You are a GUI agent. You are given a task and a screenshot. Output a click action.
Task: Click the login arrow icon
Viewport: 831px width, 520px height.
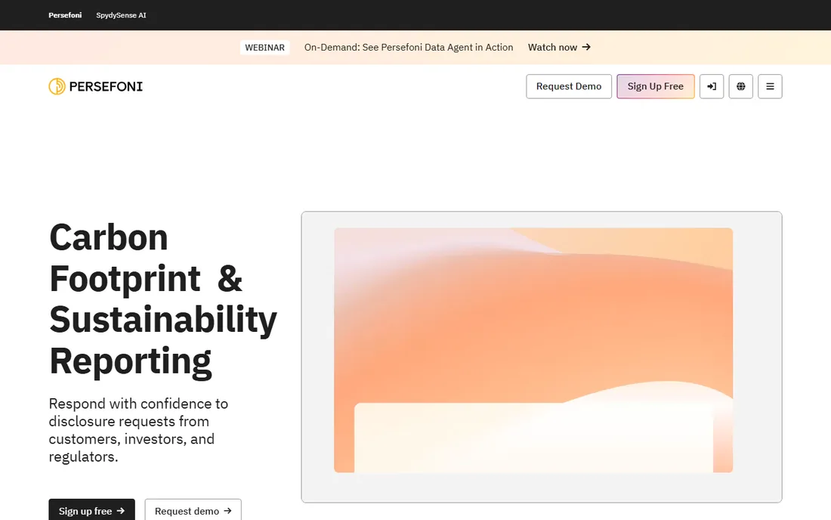(711, 86)
